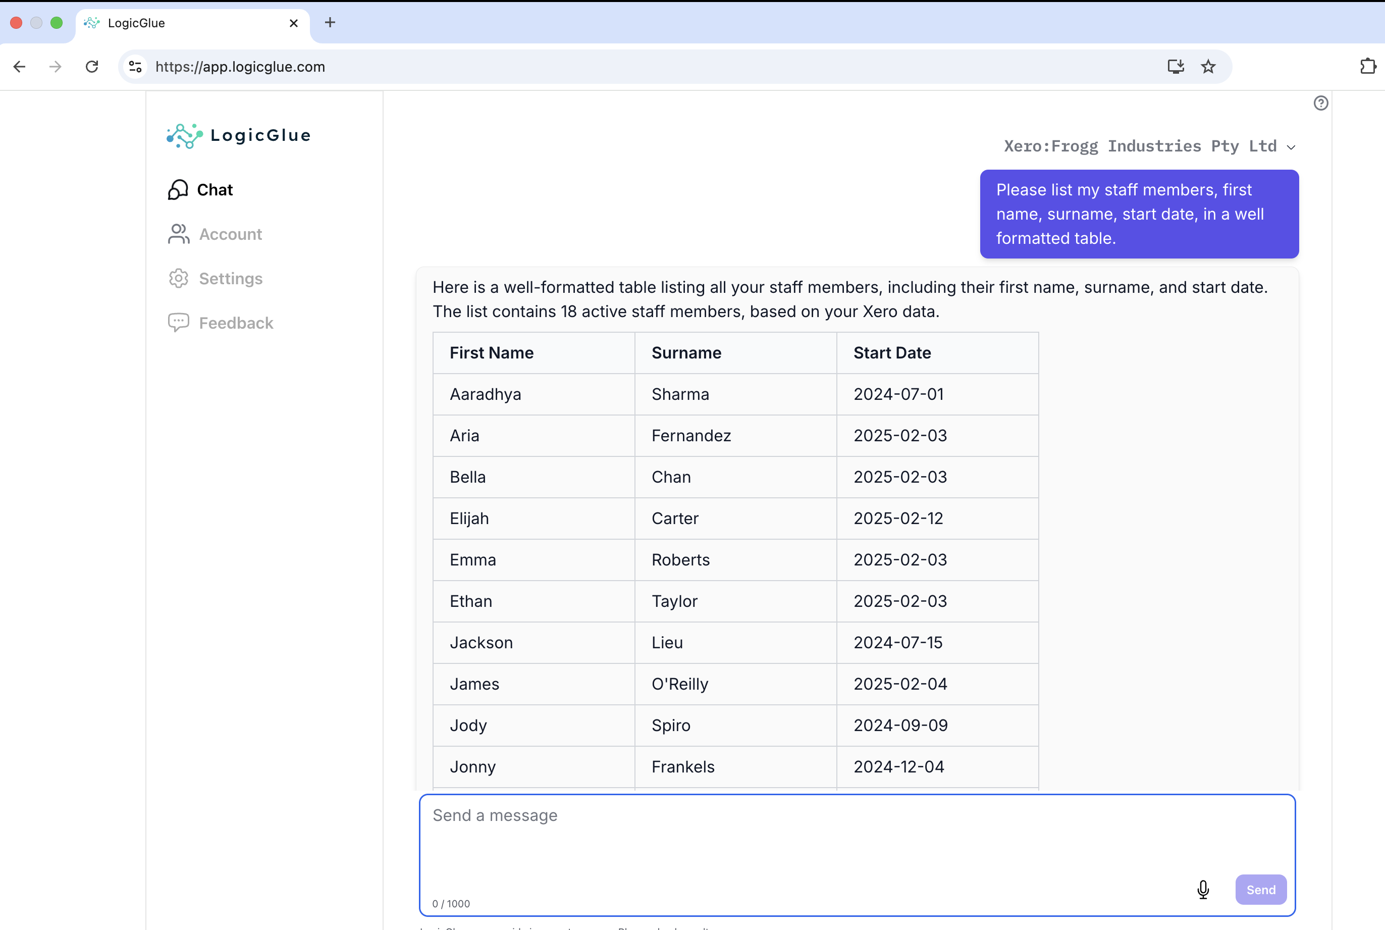Reload the page

[x=92, y=67]
